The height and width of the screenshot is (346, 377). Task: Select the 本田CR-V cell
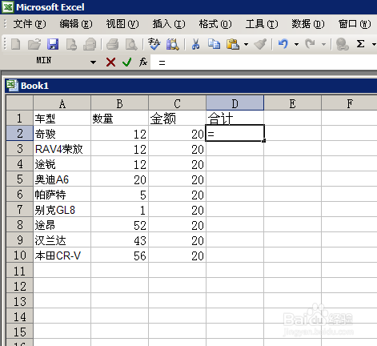62,255
